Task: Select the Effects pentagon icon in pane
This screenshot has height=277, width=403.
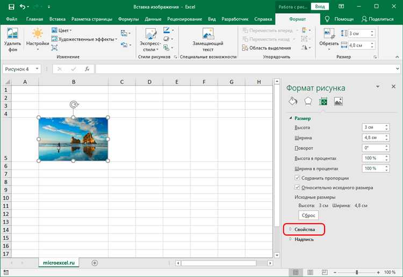Action: [308, 102]
